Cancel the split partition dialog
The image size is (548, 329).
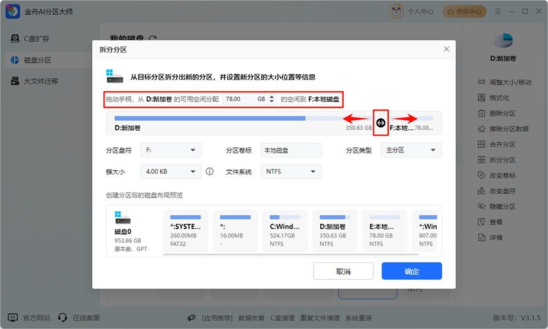[x=343, y=271]
